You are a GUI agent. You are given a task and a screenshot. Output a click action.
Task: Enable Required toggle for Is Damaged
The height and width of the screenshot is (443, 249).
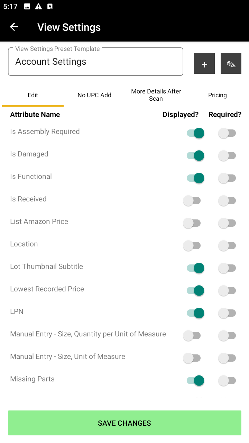[227, 156]
